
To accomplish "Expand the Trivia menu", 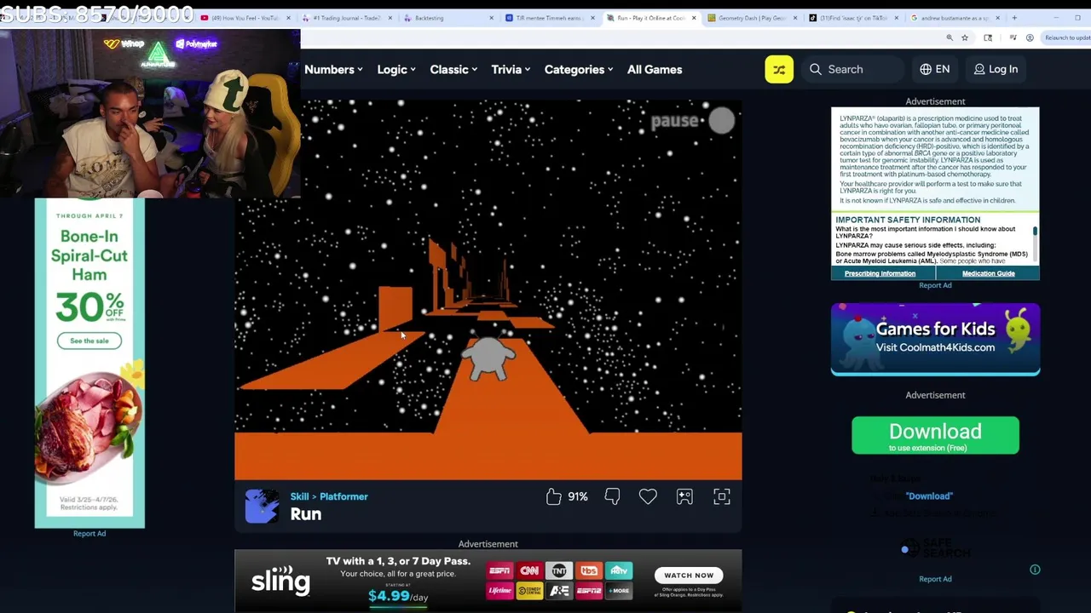I will pyautogui.click(x=511, y=70).
